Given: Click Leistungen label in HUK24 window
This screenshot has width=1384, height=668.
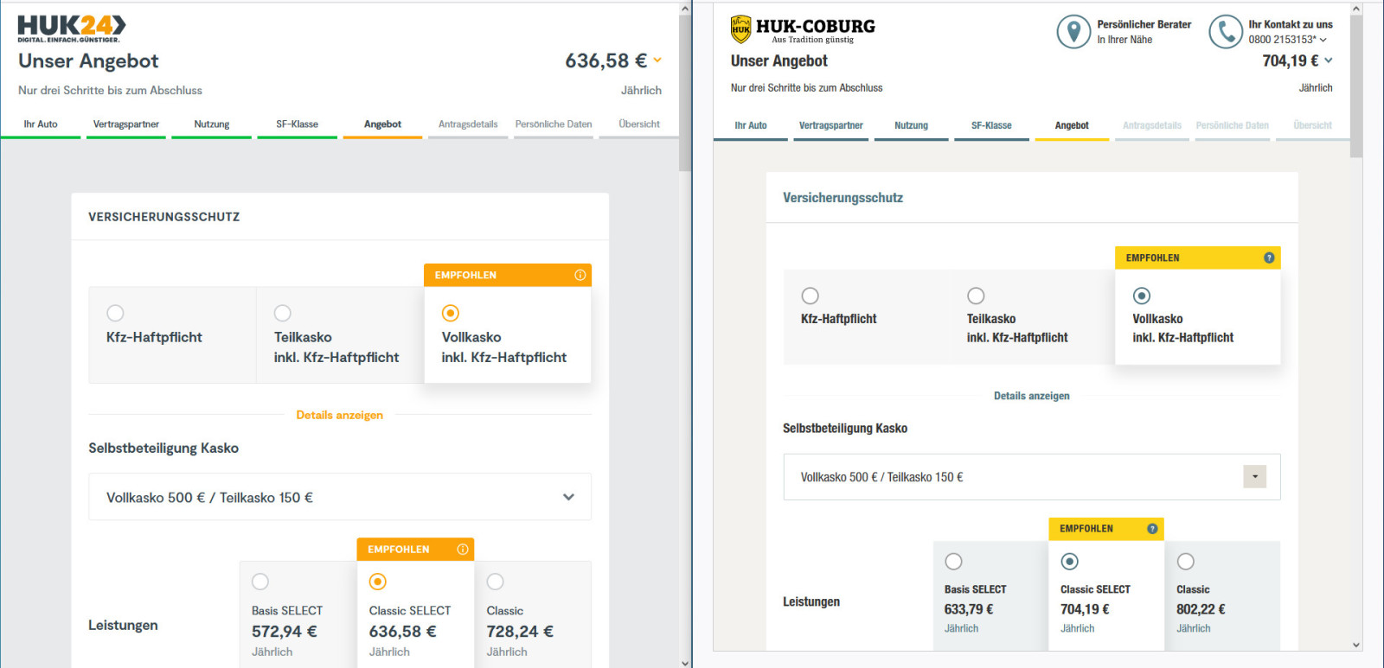Looking at the screenshot, I should (x=123, y=625).
